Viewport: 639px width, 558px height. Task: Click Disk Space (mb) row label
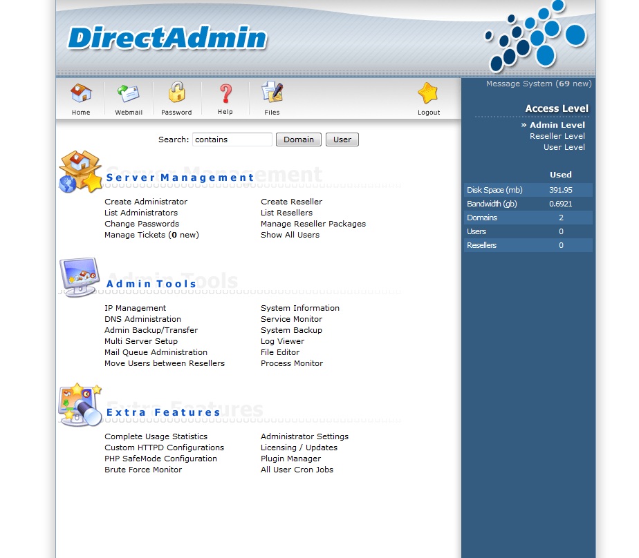pyautogui.click(x=494, y=190)
